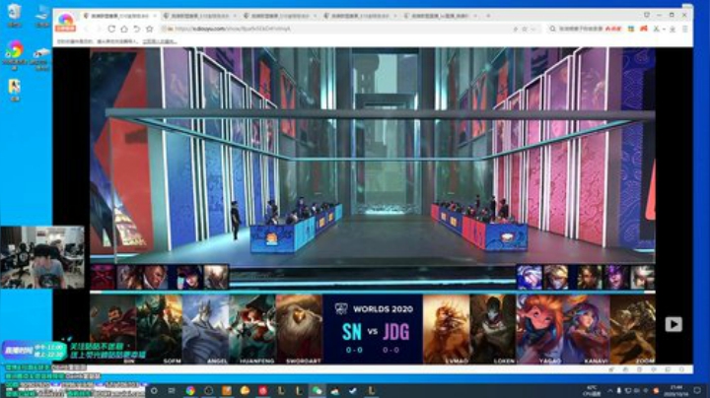
Task: Open the Cortana circle on taskbar
Action: point(154,390)
